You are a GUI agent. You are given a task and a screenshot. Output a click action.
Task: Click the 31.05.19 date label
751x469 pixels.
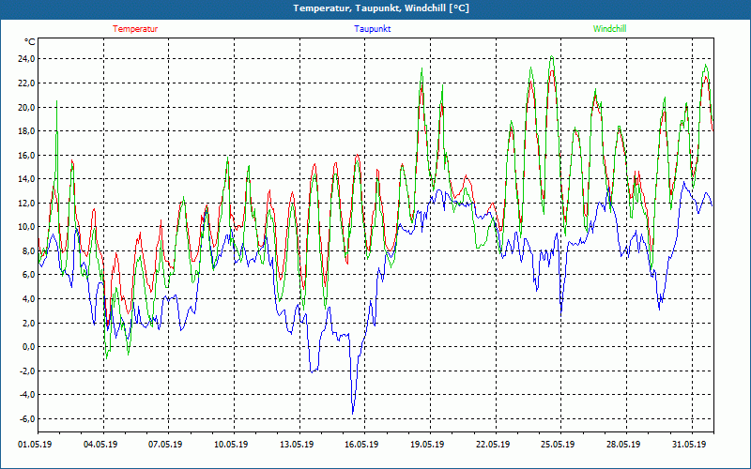689,445
